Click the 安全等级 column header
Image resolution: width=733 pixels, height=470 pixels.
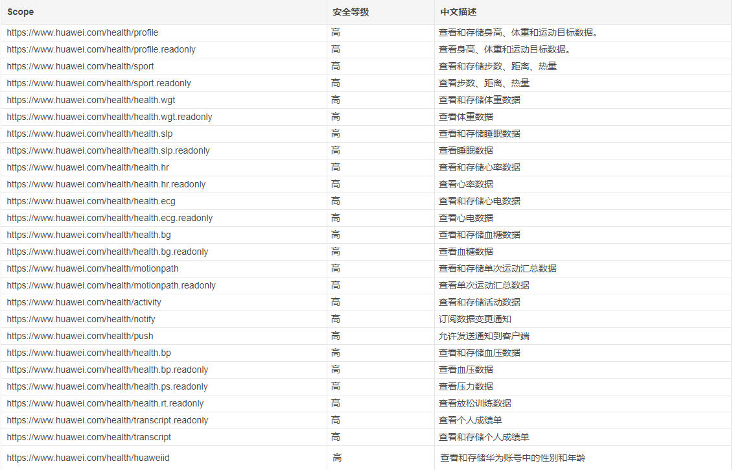(351, 12)
